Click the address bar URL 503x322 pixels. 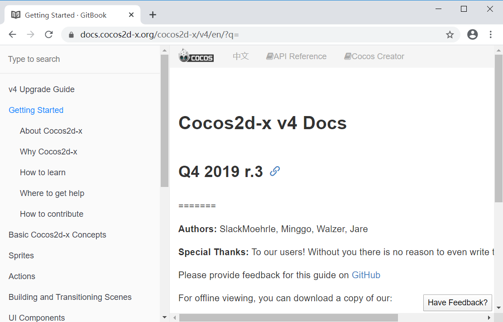tap(159, 35)
